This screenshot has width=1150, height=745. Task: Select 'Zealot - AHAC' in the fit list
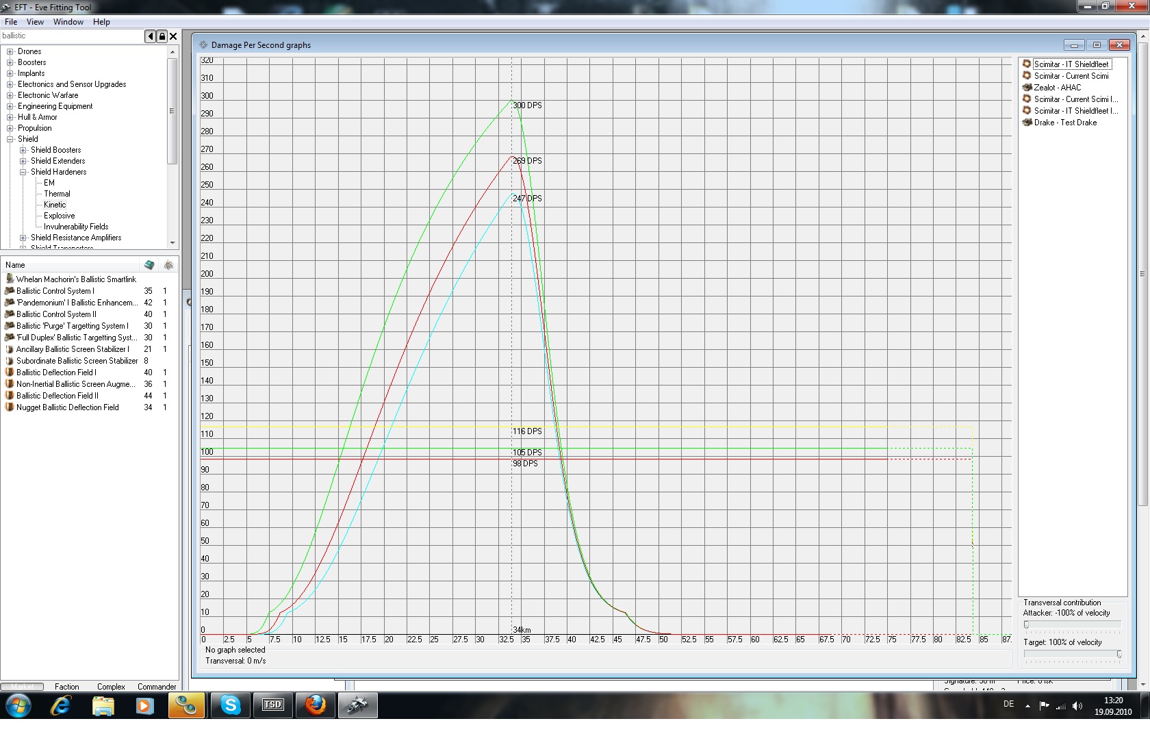click(x=1058, y=88)
